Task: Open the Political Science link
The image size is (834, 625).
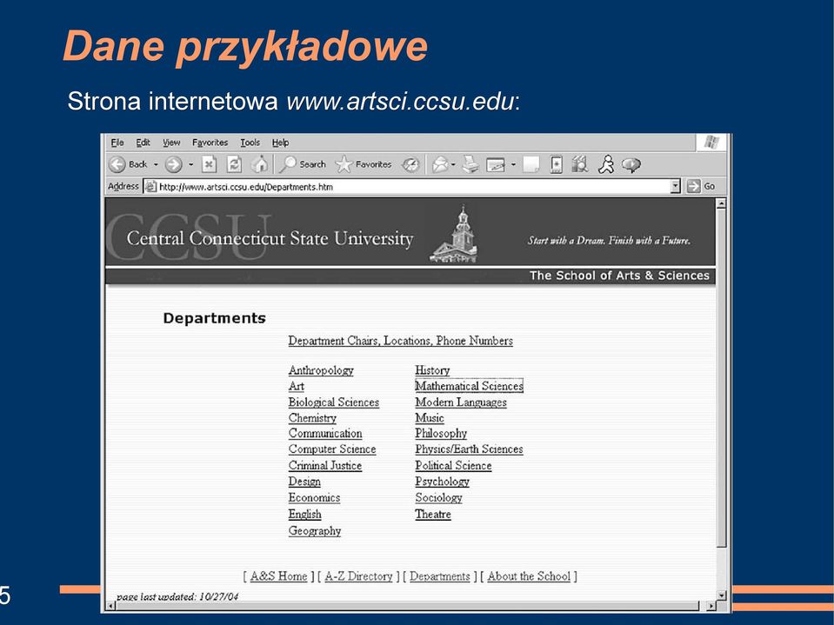Action: point(453,466)
